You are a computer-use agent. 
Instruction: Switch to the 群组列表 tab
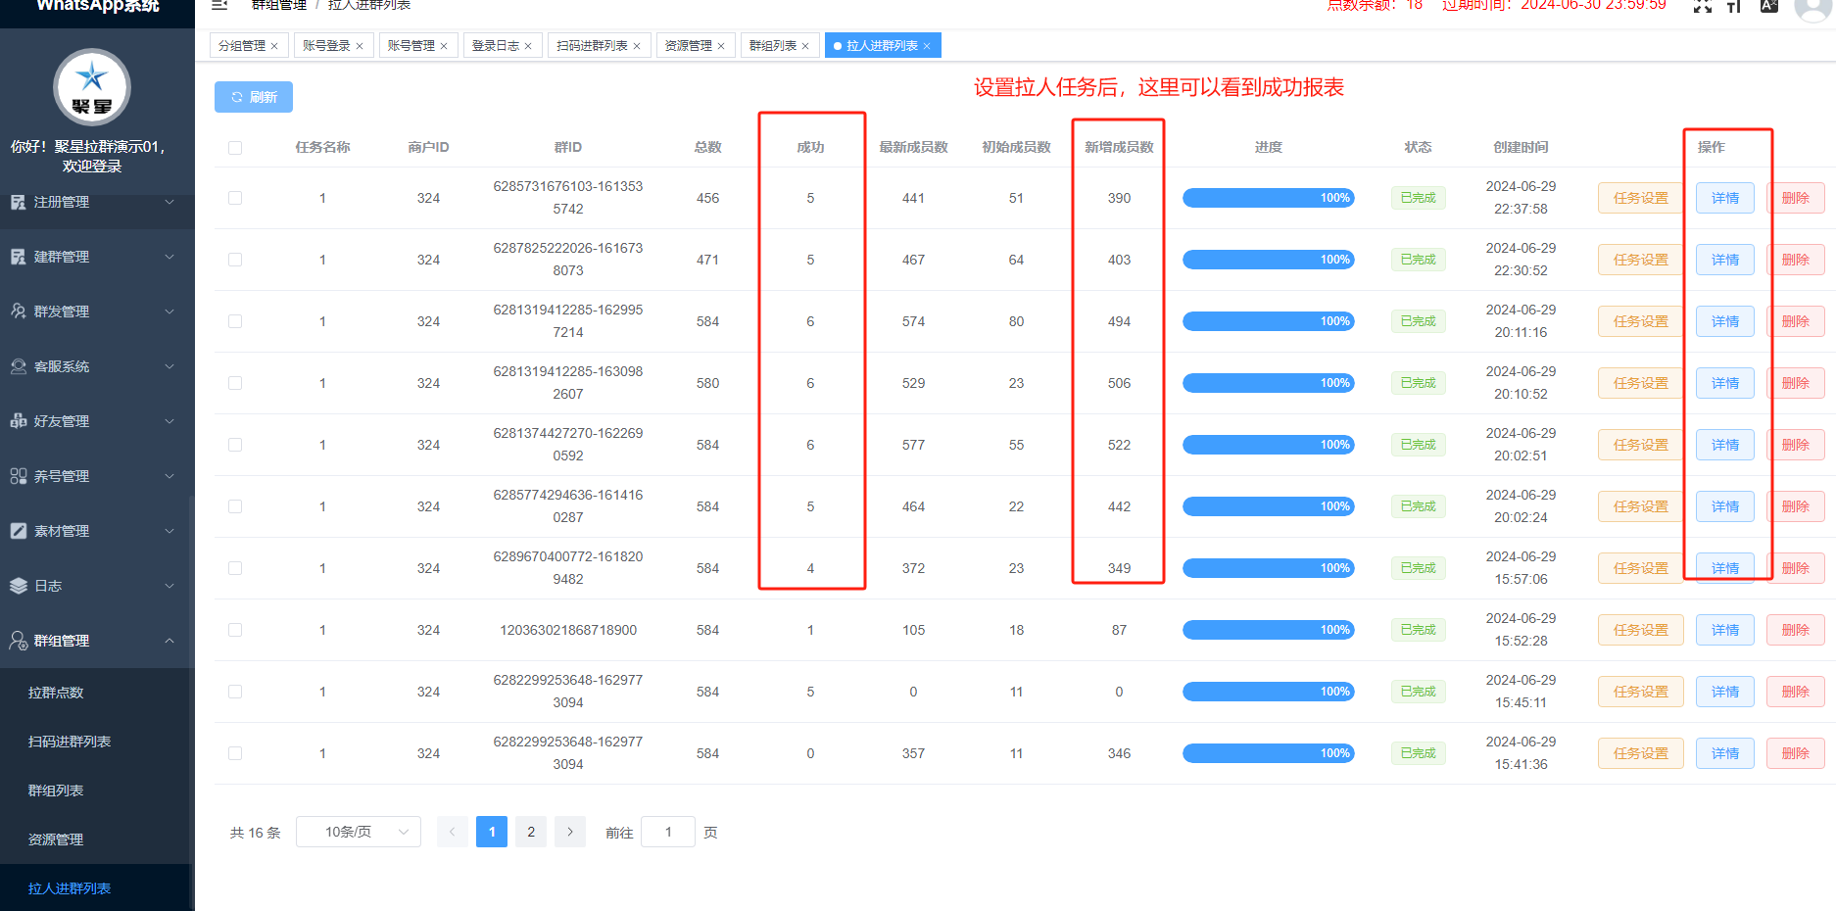click(773, 45)
